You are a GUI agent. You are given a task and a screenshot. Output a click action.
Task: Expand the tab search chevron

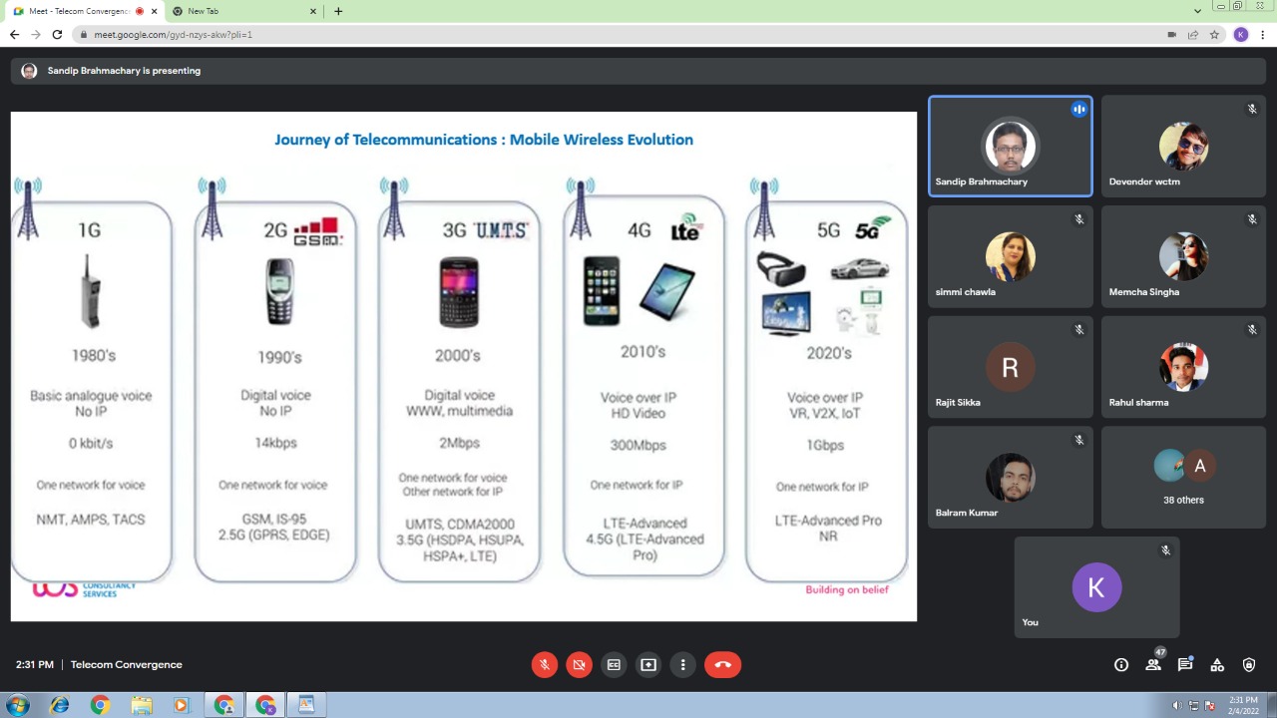(1198, 11)
